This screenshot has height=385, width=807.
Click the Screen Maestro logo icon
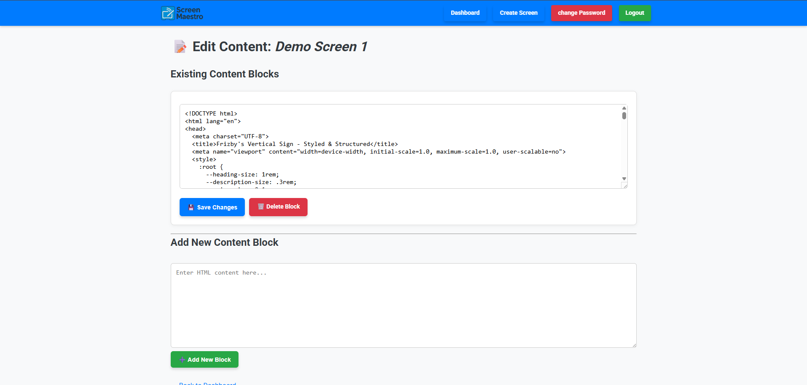point(168,13)
